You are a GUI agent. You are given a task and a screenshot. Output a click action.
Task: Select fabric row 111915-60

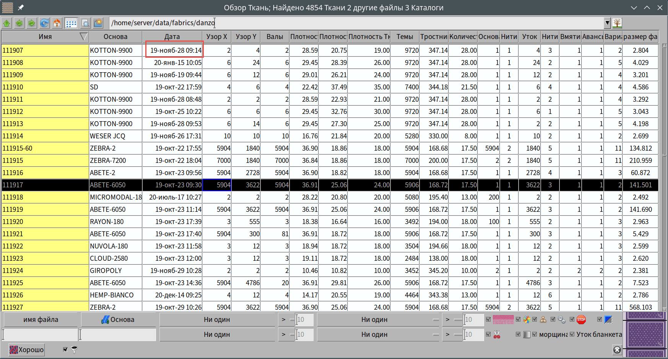(x=330, y=148)
